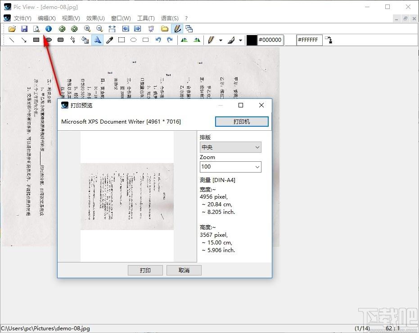Select the filled Rounded Rectangle tool
Viewport: 419px width, 333px height.
(x=61, y=40)
